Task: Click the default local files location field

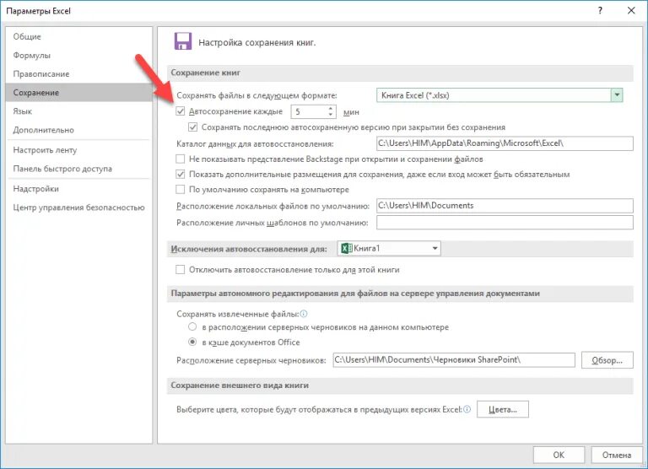Action: click(505, 205)
